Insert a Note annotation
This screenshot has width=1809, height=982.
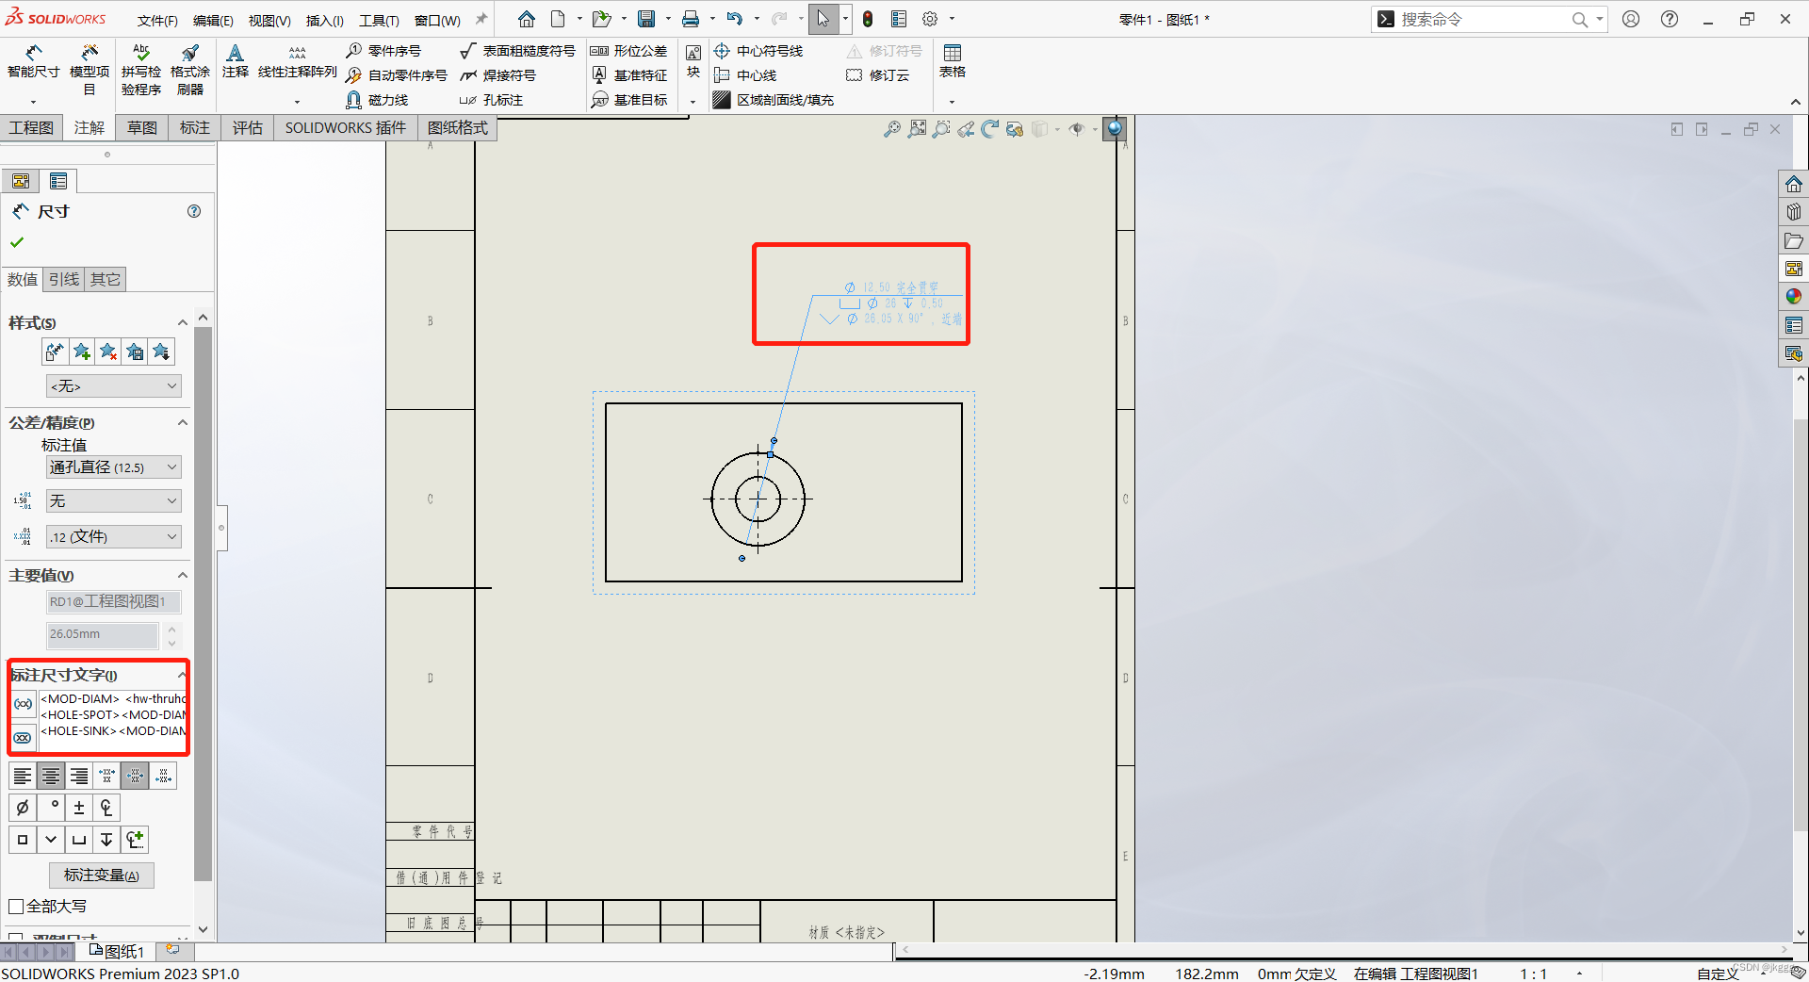coord(236,61)
